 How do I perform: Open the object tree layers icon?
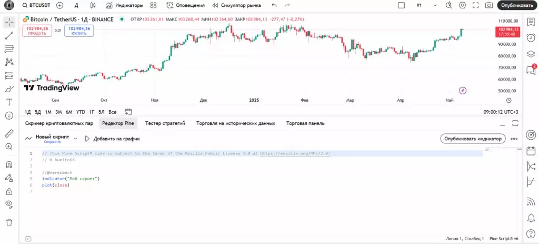531,54
